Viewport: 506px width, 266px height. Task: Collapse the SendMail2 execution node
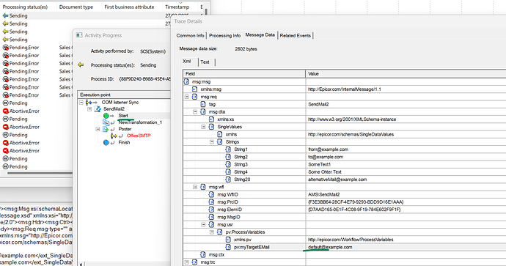pos(89,109)
